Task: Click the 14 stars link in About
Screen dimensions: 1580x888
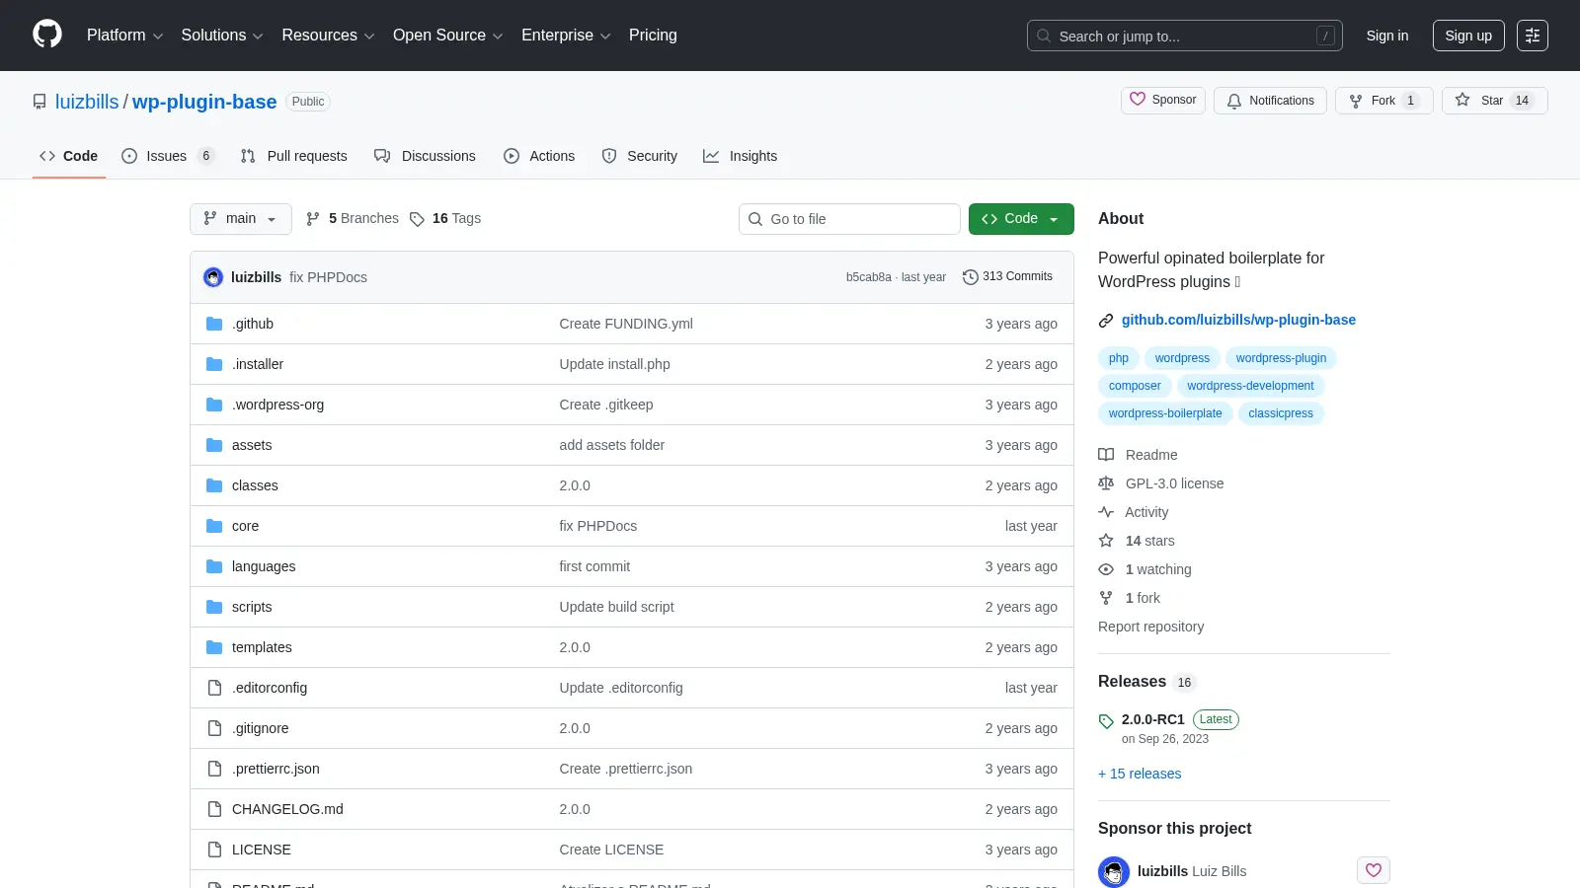Action: 1150,541
